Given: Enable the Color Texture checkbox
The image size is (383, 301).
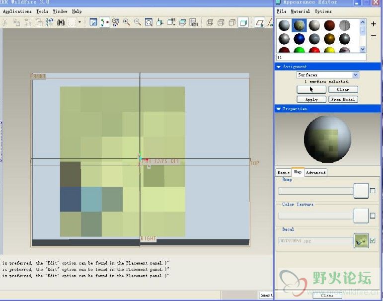Looking at the screenshot, I should click(x=373, y=215).
